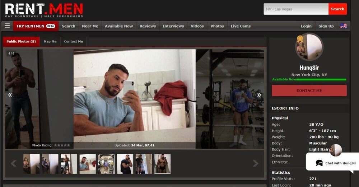Screen dimensions: 359x187
Task: Click the red CONTACT ME button
Action: [x=309, y=90]
